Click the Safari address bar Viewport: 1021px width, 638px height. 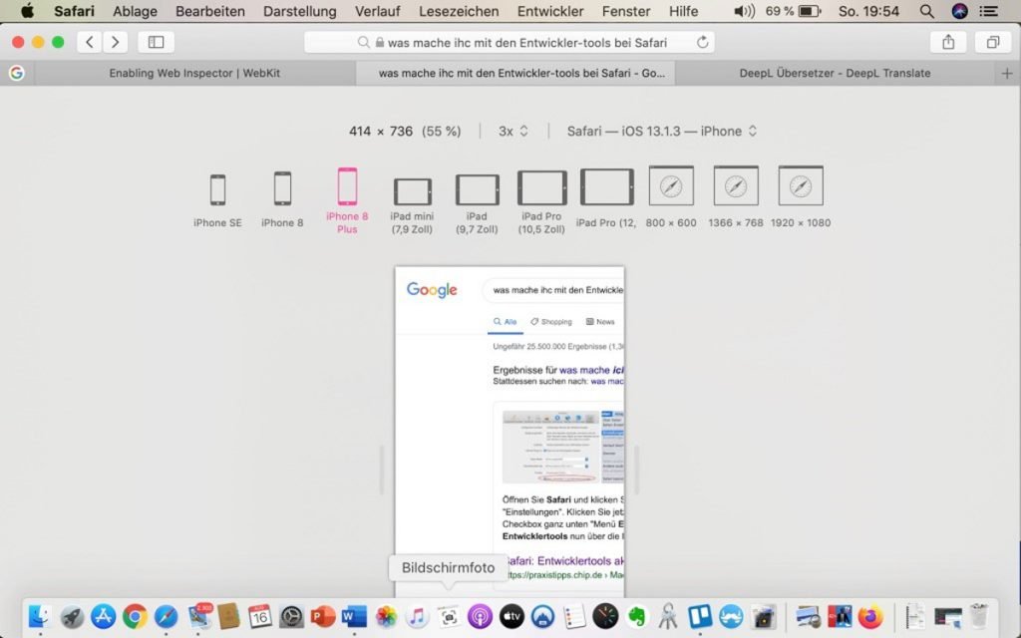coord(510,42)
